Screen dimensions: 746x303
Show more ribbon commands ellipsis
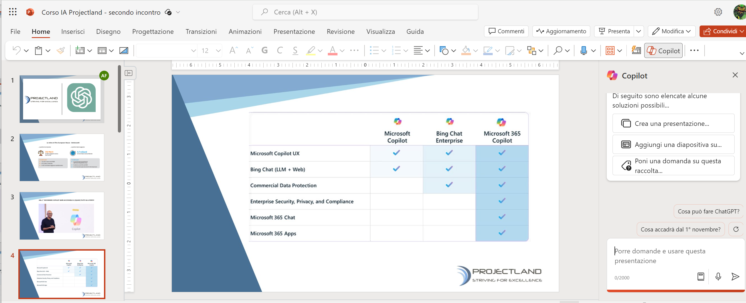click(694, 50)
